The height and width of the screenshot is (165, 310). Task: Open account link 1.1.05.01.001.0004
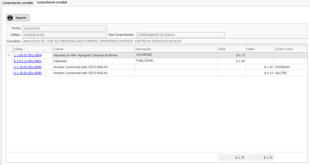(x=28, y=55)
